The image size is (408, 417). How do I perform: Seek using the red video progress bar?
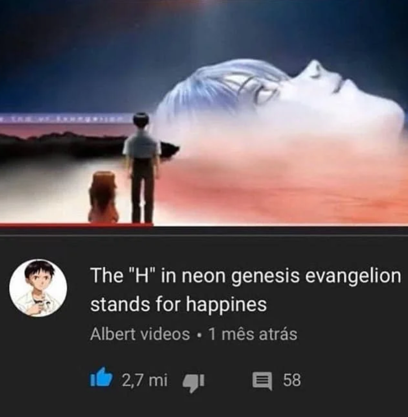click(76, 225)
